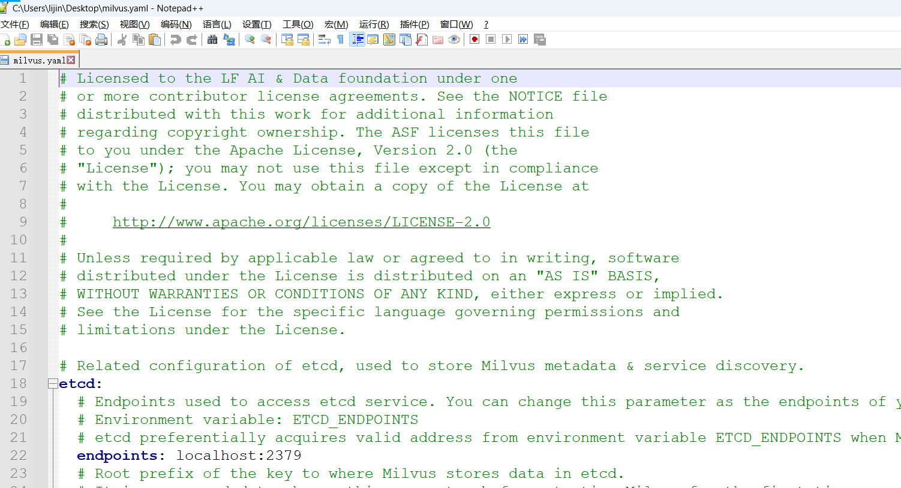This screenshot has width=901, height=488.
Task: Click line number 17 in the margin
Action: 19,366
